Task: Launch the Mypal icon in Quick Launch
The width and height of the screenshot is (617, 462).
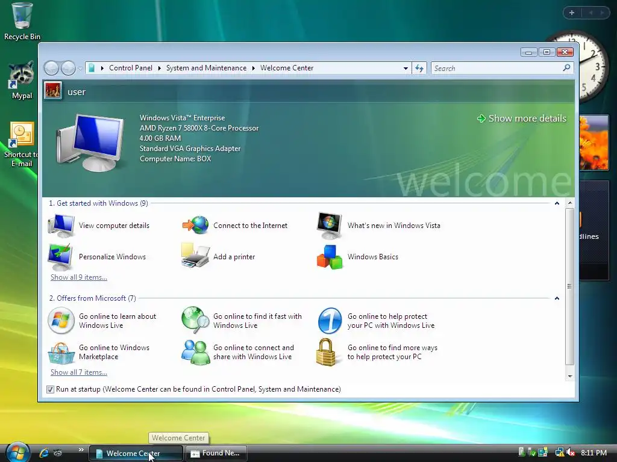Action: [58, 453]
